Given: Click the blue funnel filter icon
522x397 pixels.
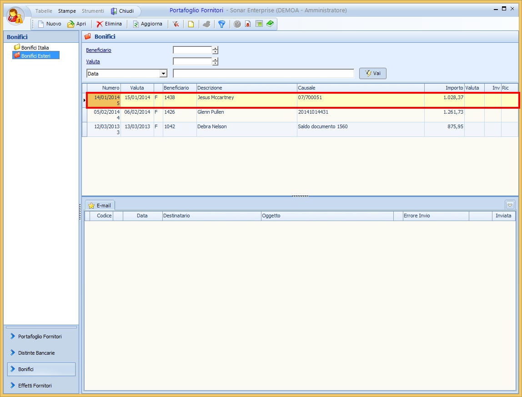Looking at the screenshot, I should (221, 24).
